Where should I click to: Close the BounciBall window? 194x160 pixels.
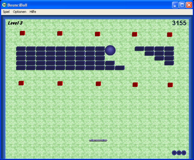click(189, 5)
